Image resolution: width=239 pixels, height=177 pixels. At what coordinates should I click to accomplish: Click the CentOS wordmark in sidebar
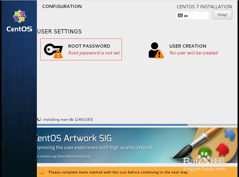click(x=19, y=29)
